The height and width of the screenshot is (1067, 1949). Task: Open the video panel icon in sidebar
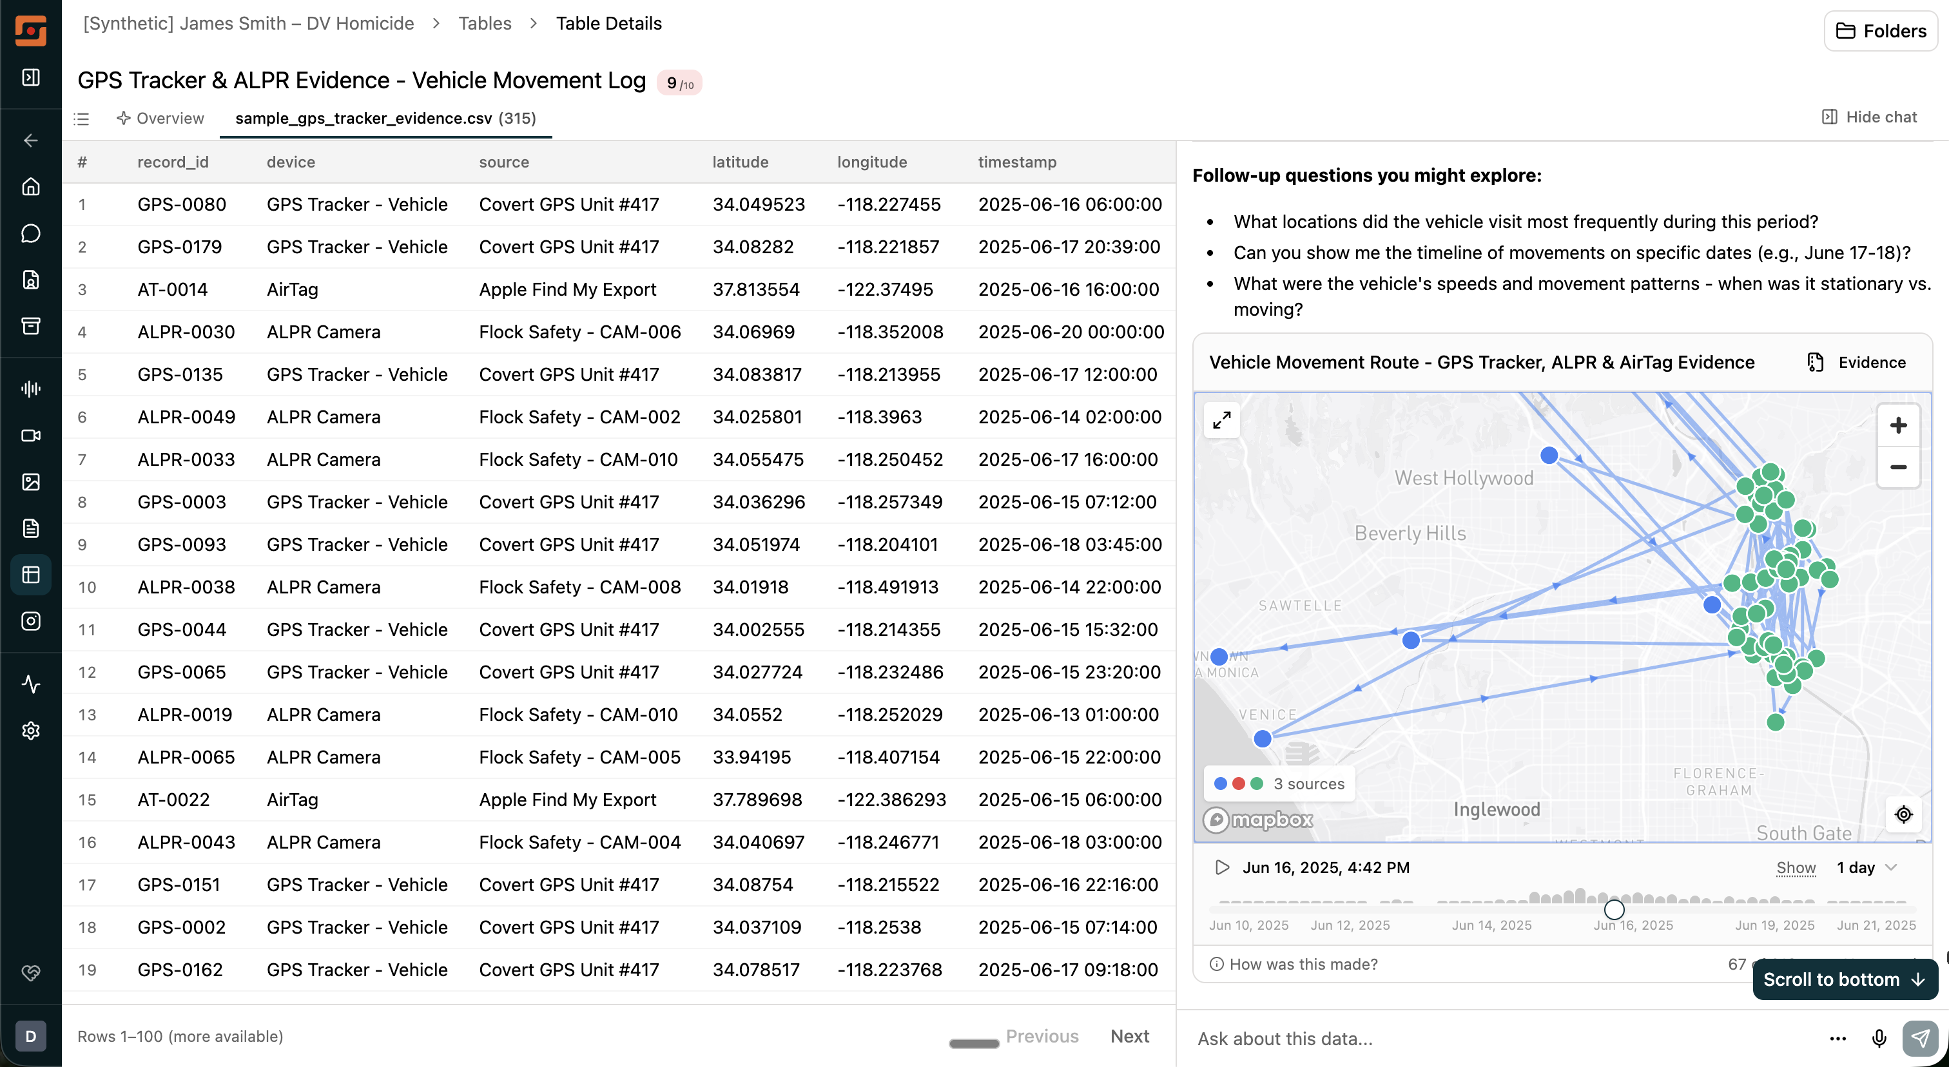coord(30,435)
